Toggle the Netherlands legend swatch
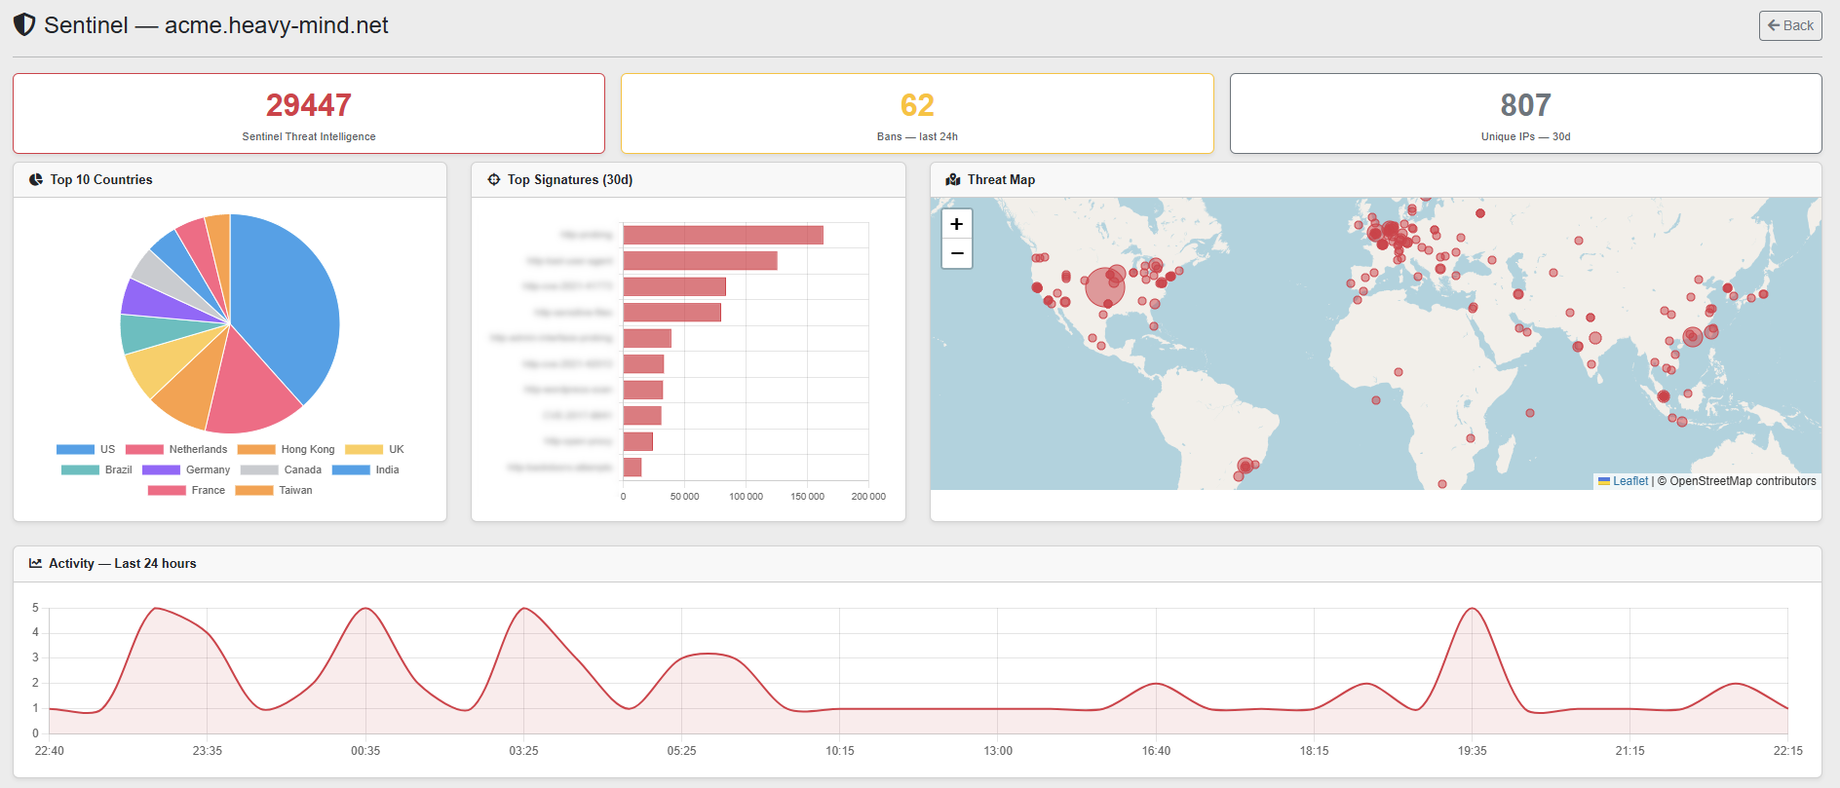 (x=144, y=449)
